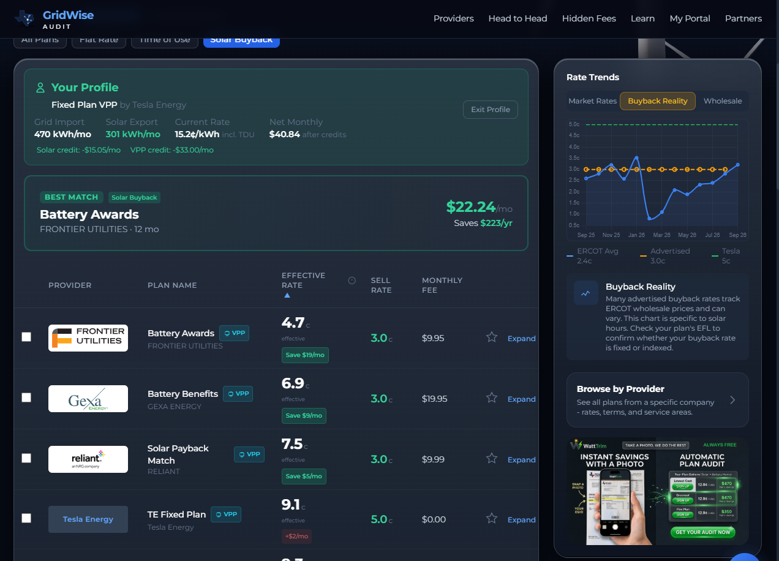Expand the Battery Awards row
The height and width of the screenshot is (561, 779).
point(521,339)
